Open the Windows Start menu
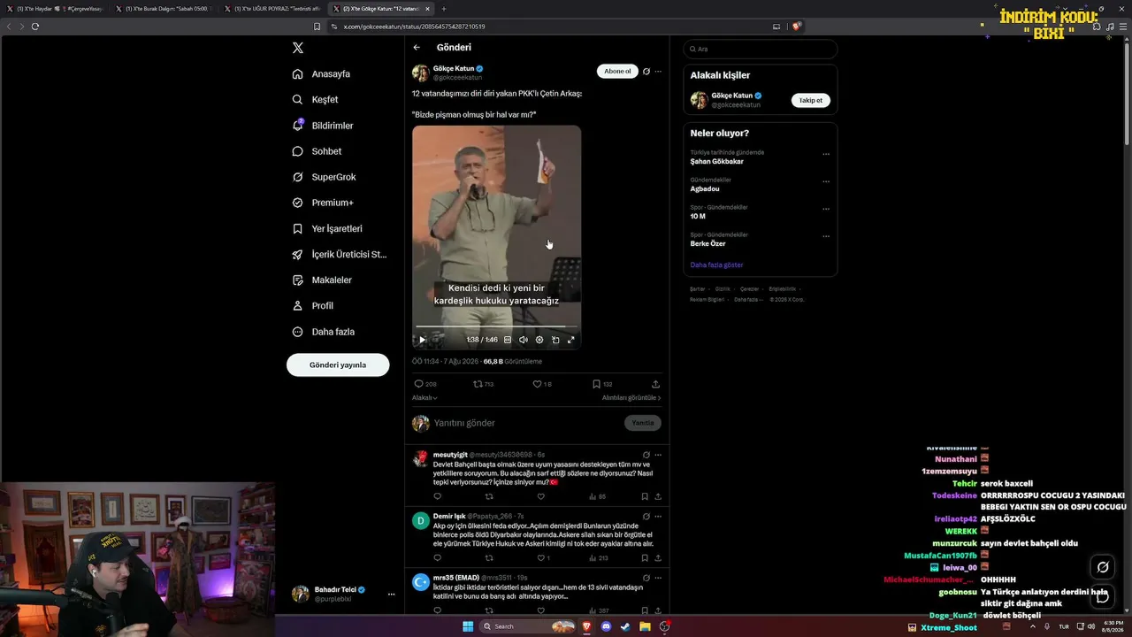Screen dimensions: 1132x637 point(468,626)
